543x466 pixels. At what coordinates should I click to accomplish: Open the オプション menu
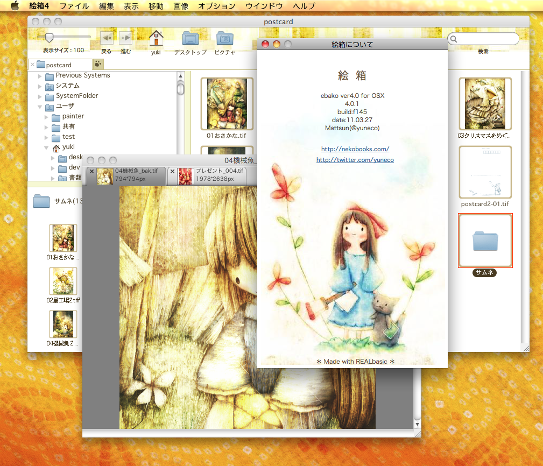(217, 6)
